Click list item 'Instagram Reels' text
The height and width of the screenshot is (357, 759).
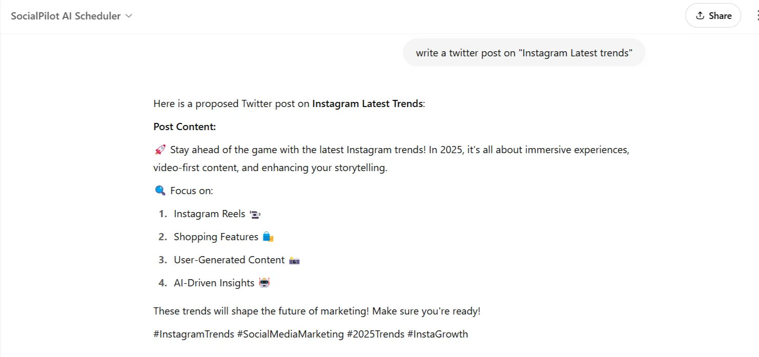pyautogui.click(x=209, y=214)
